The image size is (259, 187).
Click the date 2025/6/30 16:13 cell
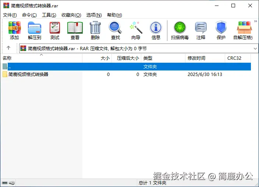[205, 75]
